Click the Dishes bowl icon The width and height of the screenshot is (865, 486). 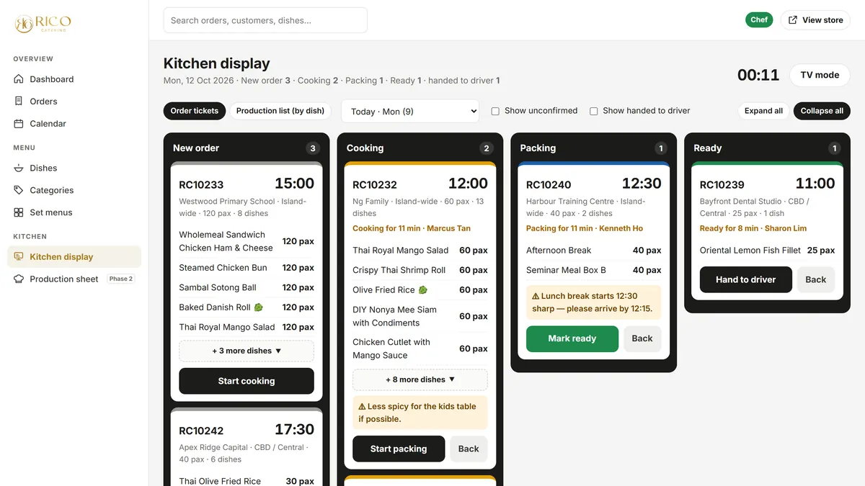(19, 168)
